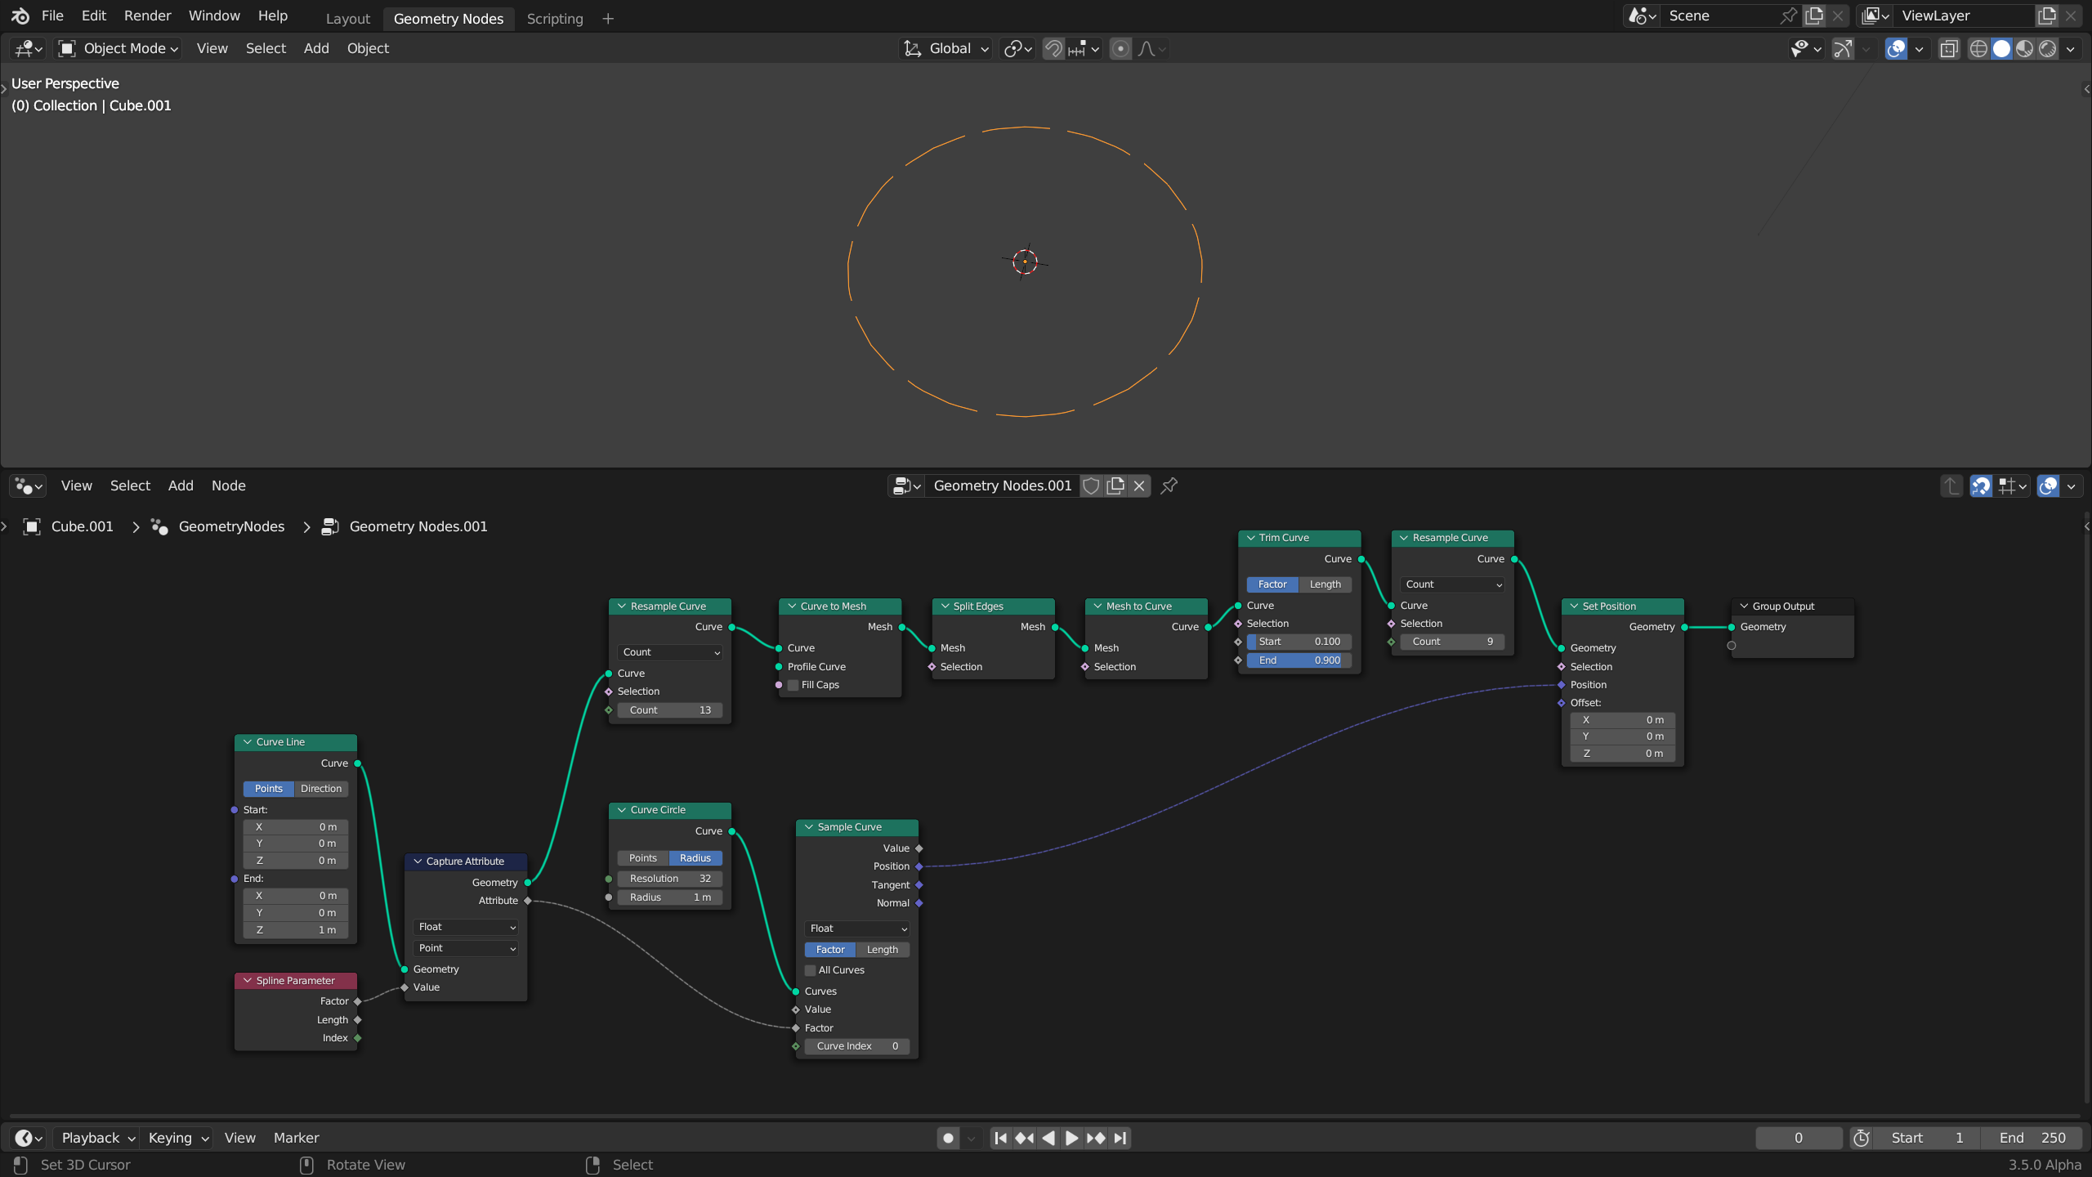
Task: Select Points mode in Curve Circle node
Action: (643, 858)
